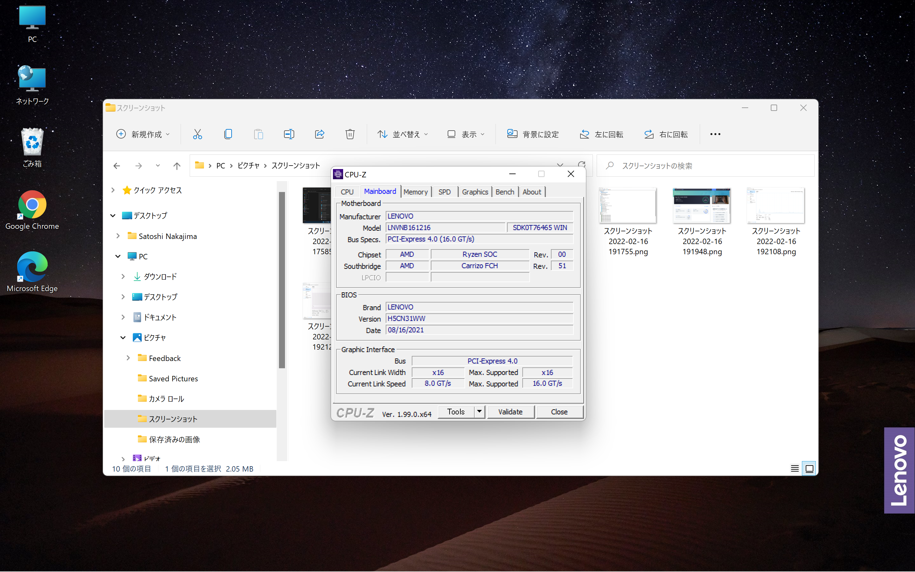The height and width of the screenshot is (572, 915).
Task: Switch to details list view icon in status bar
Action: tap(795, 469)
